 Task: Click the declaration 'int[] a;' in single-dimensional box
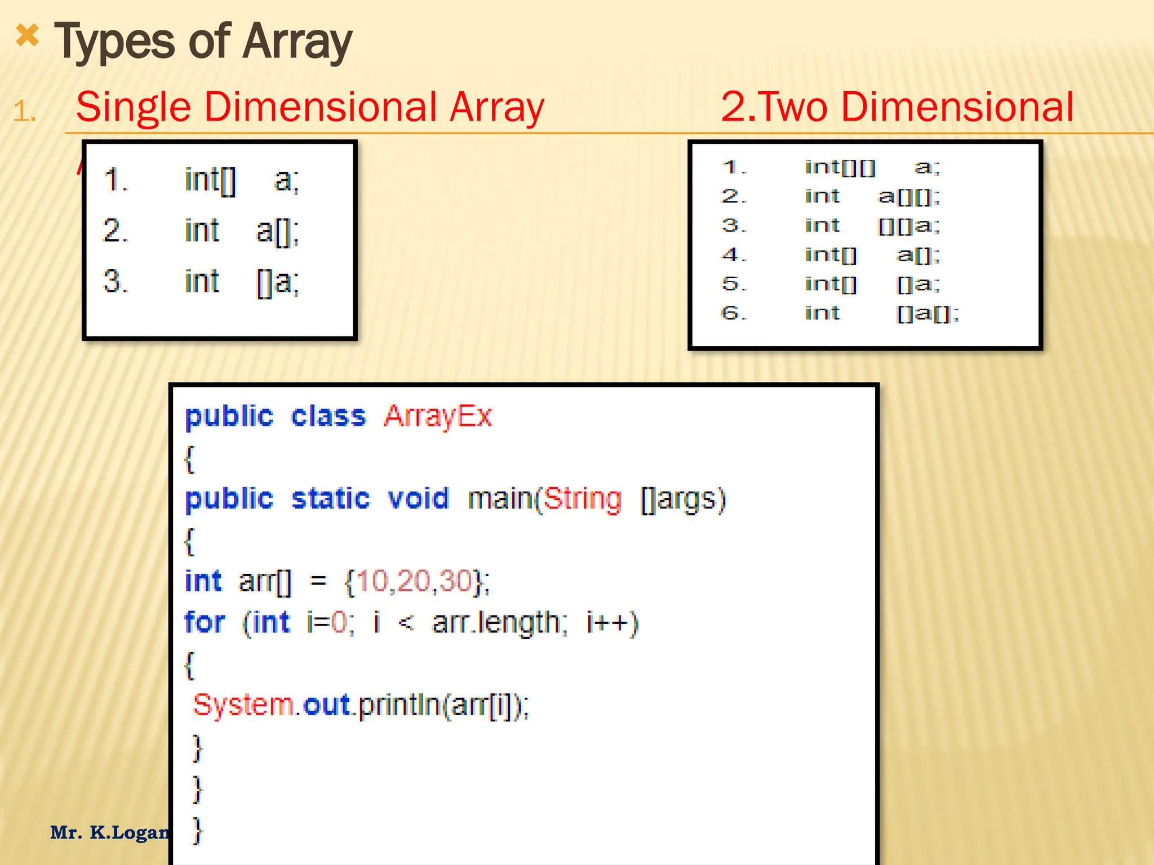pyautogui.click(x=242, y=181)
